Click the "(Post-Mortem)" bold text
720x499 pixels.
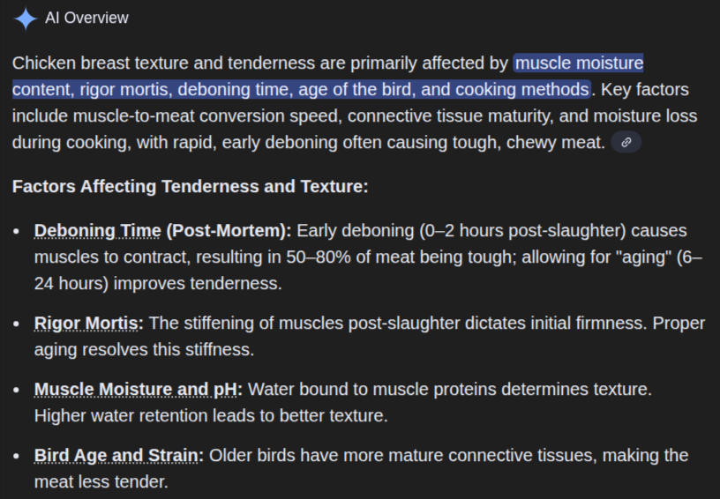(229, 230)
